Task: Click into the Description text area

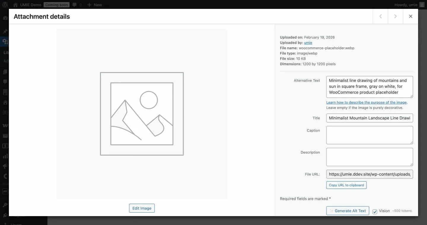Action: [x=370, y=157]
